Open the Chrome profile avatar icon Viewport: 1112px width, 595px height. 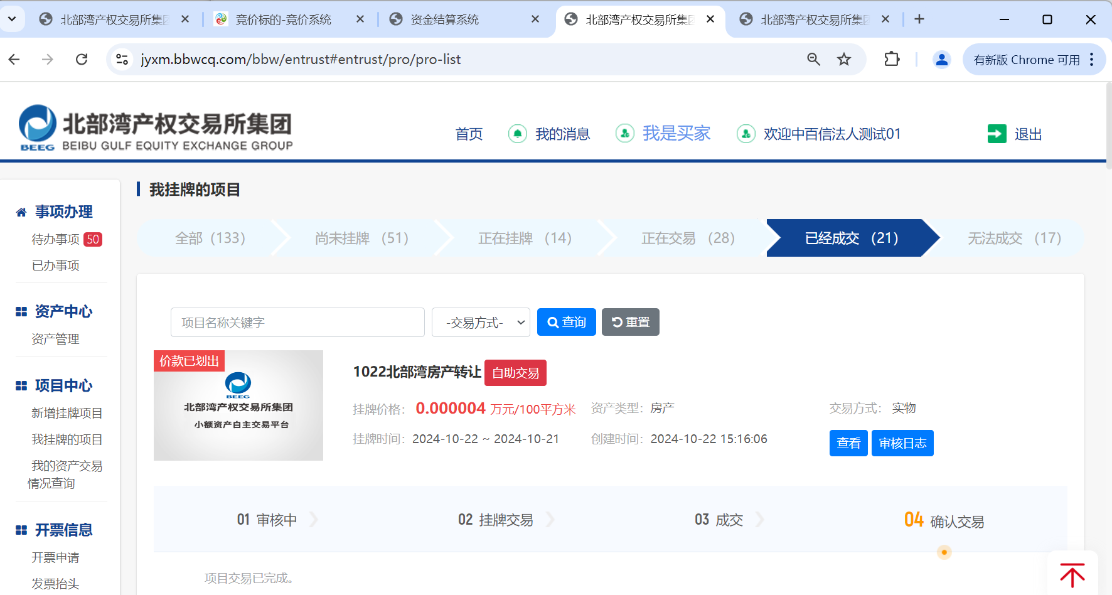pos(941,59)
